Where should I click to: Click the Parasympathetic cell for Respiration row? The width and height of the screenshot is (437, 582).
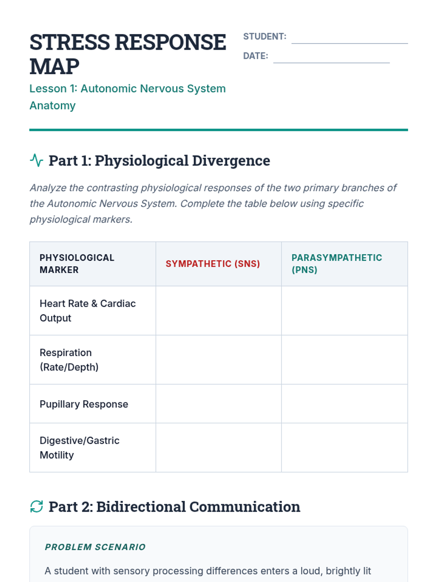(344, 360)
